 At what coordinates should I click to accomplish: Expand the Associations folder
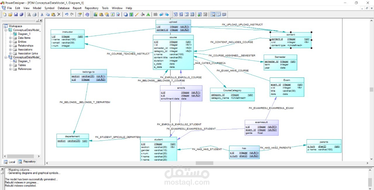(11, 50)
